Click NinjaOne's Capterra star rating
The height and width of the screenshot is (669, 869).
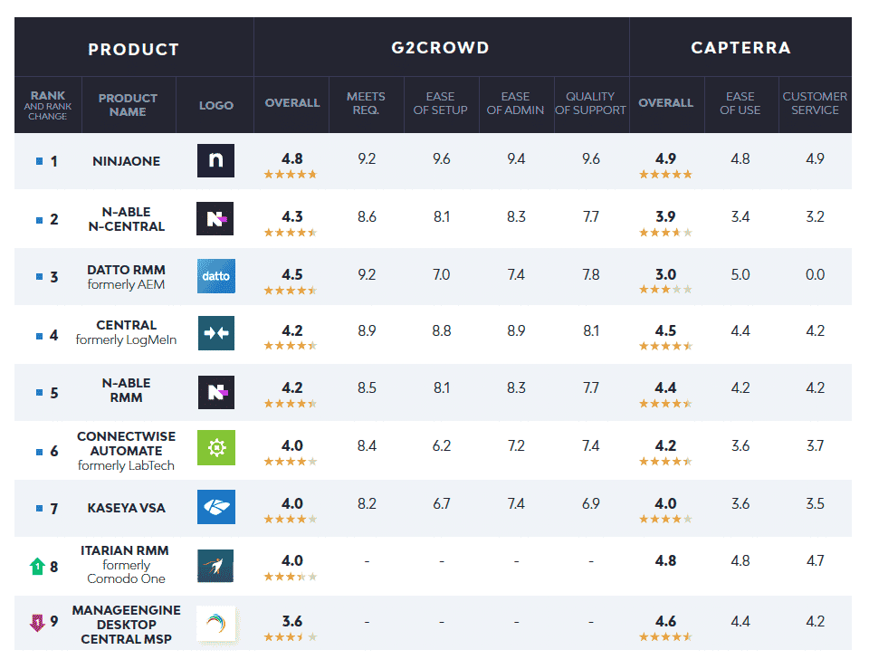(665, 175)
